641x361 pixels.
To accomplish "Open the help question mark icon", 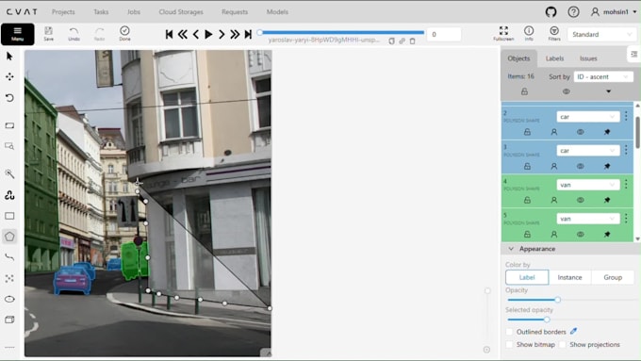I will [x=573, y=12].
